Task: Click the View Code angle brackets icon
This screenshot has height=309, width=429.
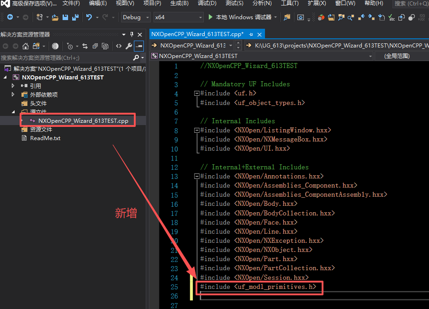Action: pos(119,46)
